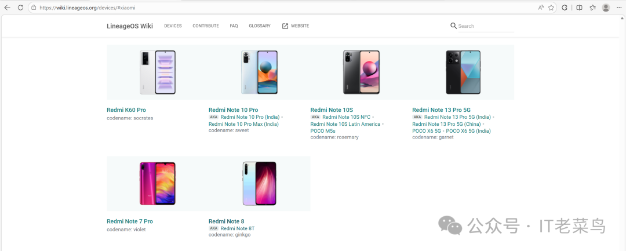Open the browser Extensions icon
Screen dimensions: 626x251
(565, 8)
